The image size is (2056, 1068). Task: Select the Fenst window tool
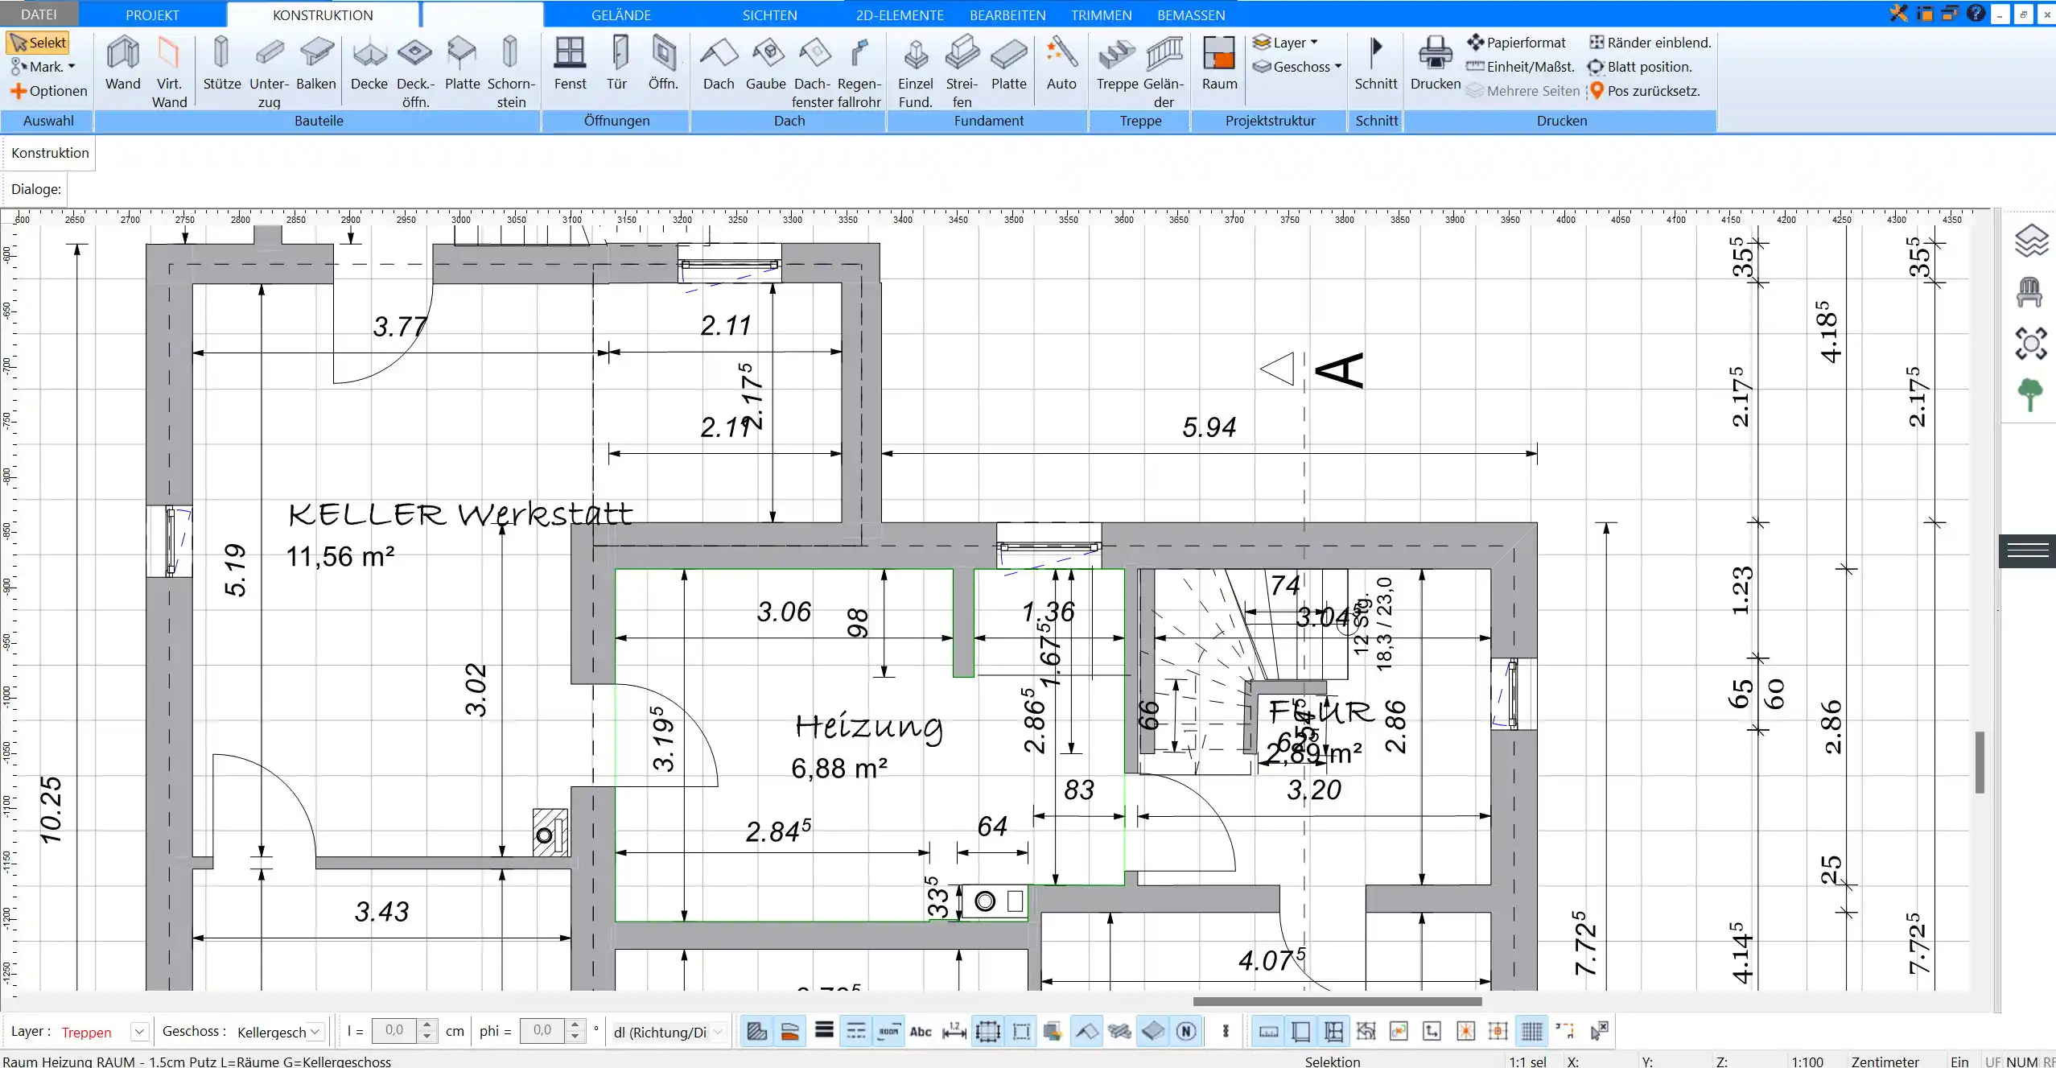[570, 63]
